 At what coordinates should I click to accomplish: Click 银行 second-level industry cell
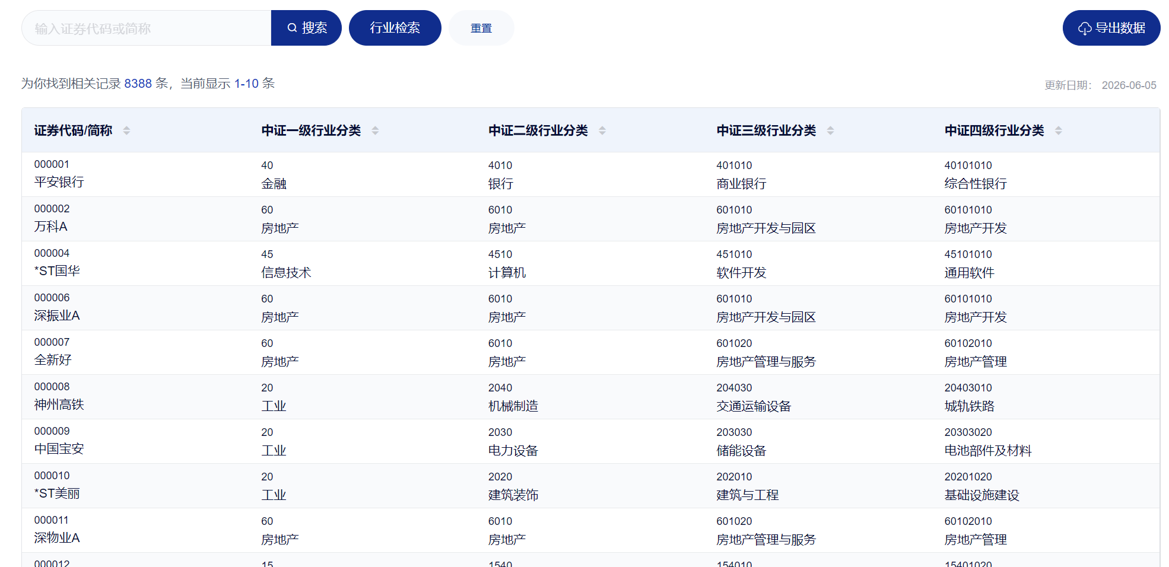click(x=500, y=184)
